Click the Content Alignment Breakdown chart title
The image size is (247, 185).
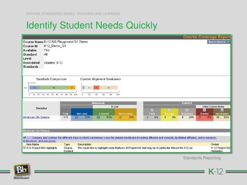[101, 79]
